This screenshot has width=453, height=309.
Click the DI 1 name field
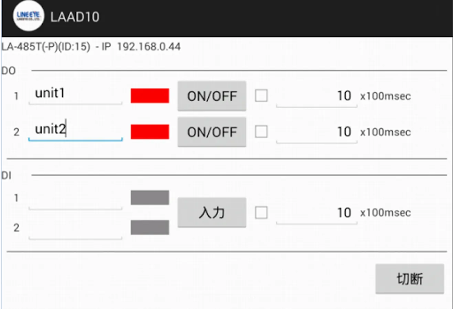(75, 200)
